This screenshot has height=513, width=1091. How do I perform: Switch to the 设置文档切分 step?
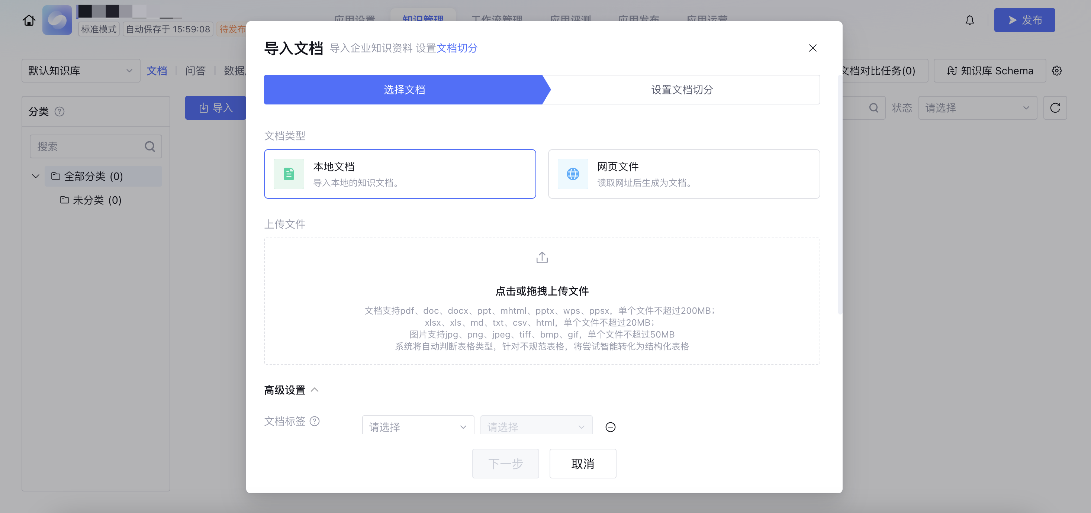pos(682,90)
